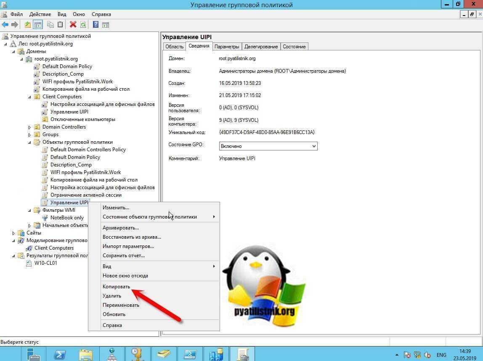Choose Копировать in the context menu

tap(117, 287)
